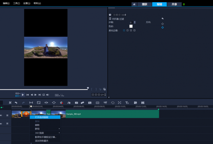Viewport: 213px width, 144px height.
Task: Click the undo arrow in timeline toolbar
Action: [x=16, y=103]
